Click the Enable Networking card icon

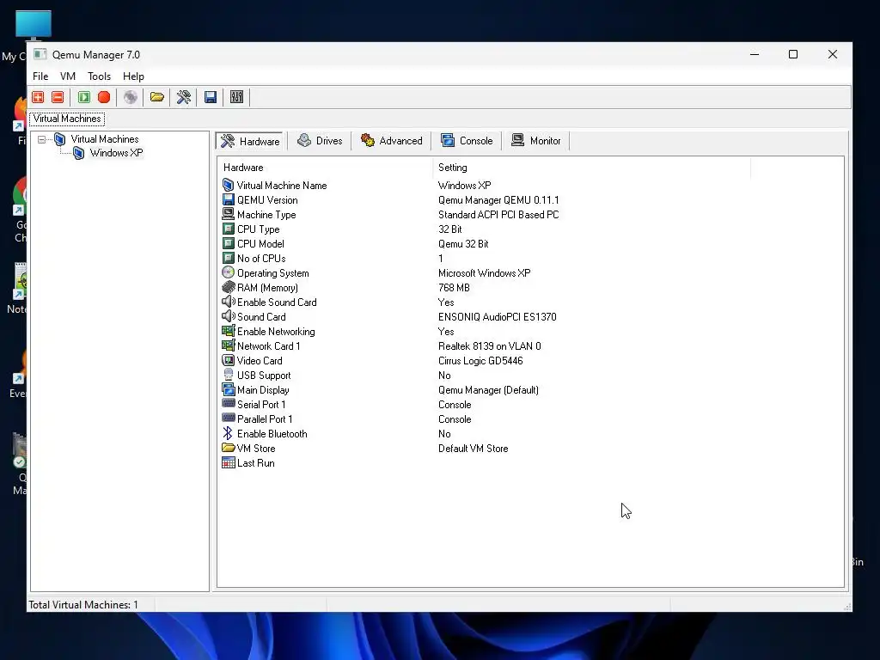coord(228,331)
